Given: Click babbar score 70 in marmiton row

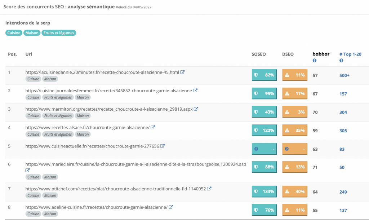Looking at the screenshot, I should point(315,112).
